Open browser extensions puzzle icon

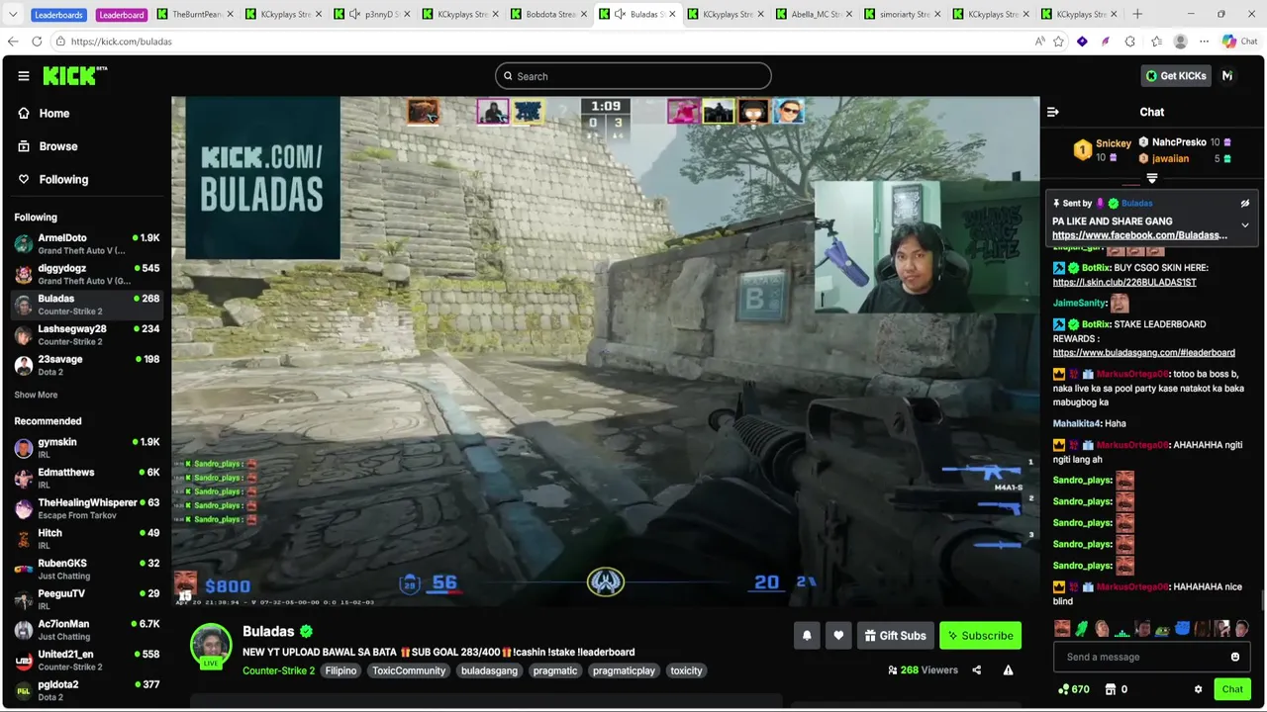click(x=1129, y=42)
